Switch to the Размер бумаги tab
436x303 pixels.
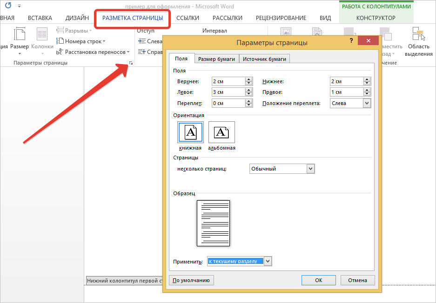(x=216, y=59)
